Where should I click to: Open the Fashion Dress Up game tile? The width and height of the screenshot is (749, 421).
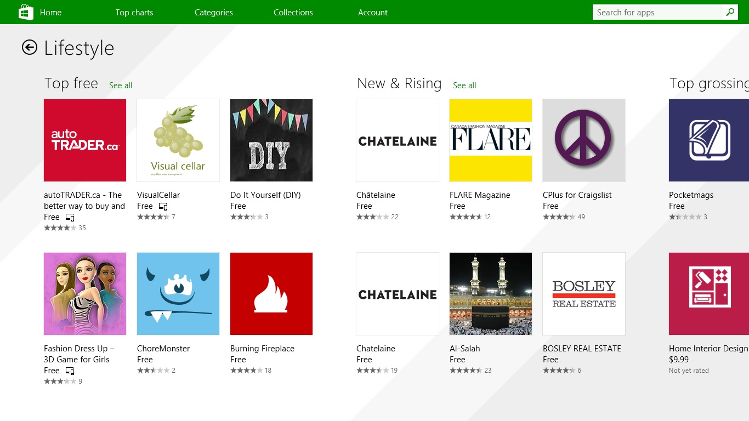(x=85, y=294)
